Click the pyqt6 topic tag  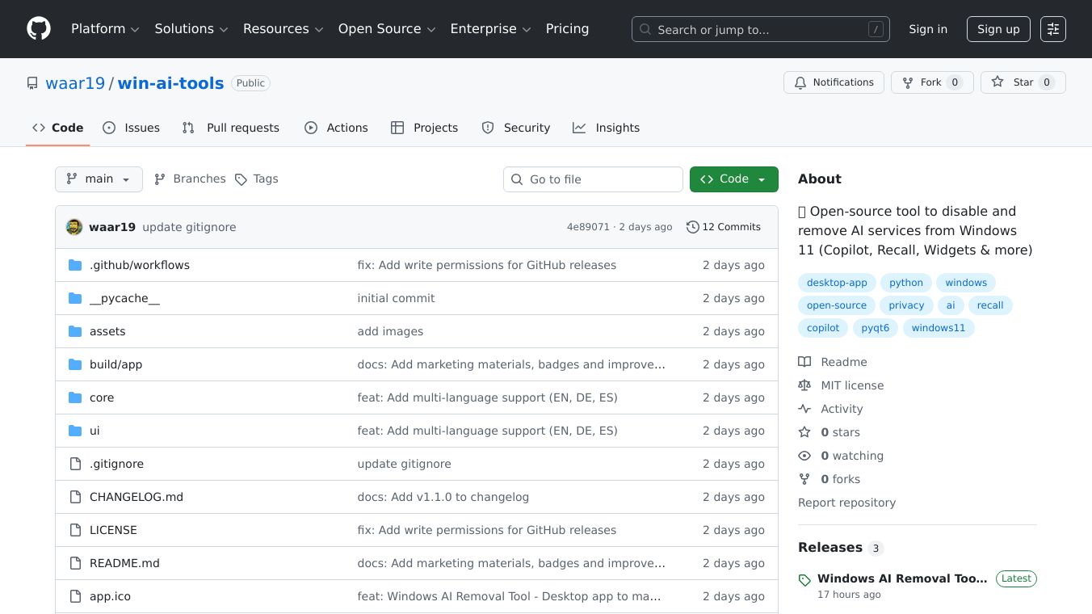[x=875, y=328]
